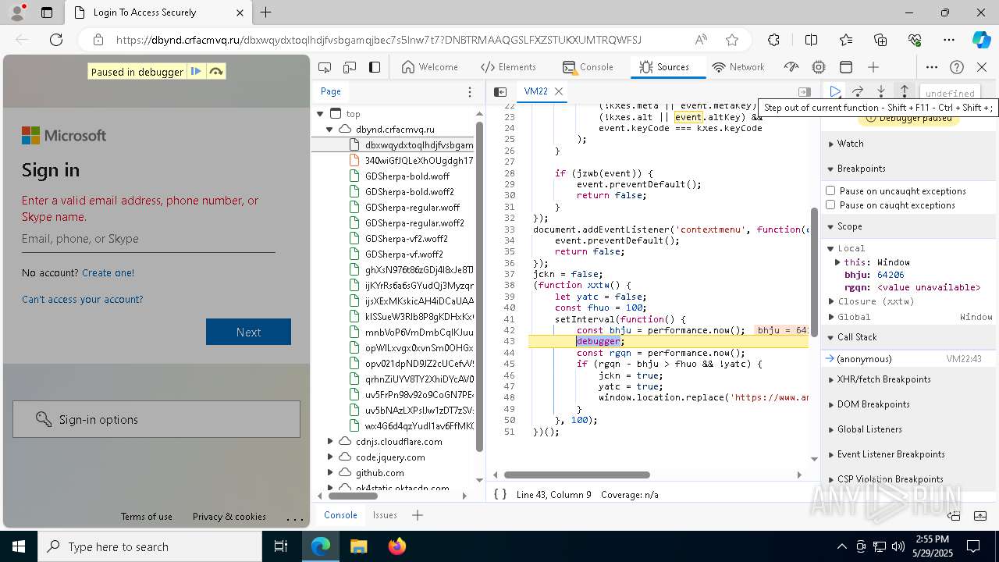Click Read aloud icon in address bar
Image resolution: width=999 pixels, height=562 pixels.
tap(701, 40)
